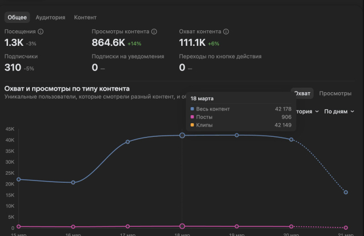Click the 21 мар blue data point
The width and height of the screenshot is (364, 236).
pyautogui.click(x=346, y=192)
